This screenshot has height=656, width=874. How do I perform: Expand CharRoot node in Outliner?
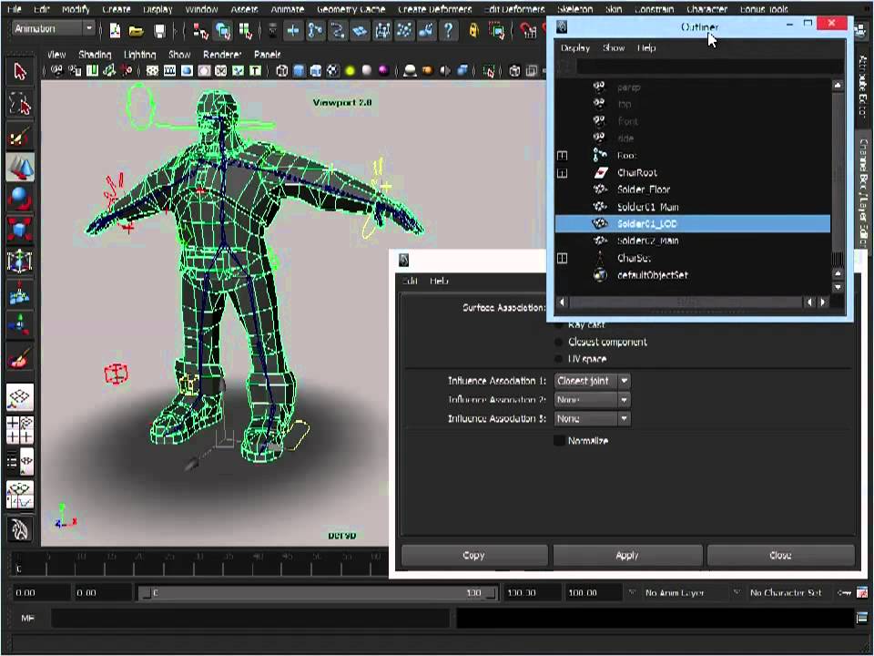click(563, 173)
